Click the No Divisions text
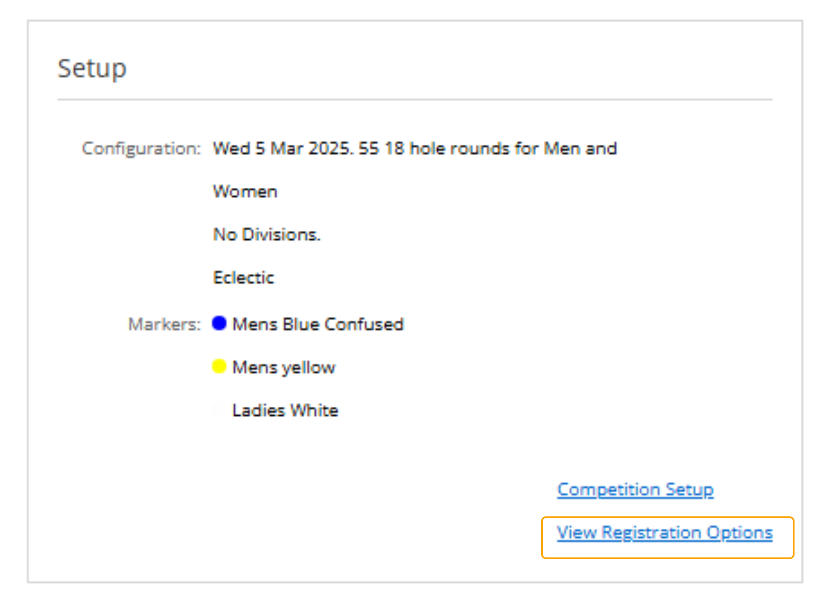Screen dimensions: 823x594 click(x=267, y=234)
